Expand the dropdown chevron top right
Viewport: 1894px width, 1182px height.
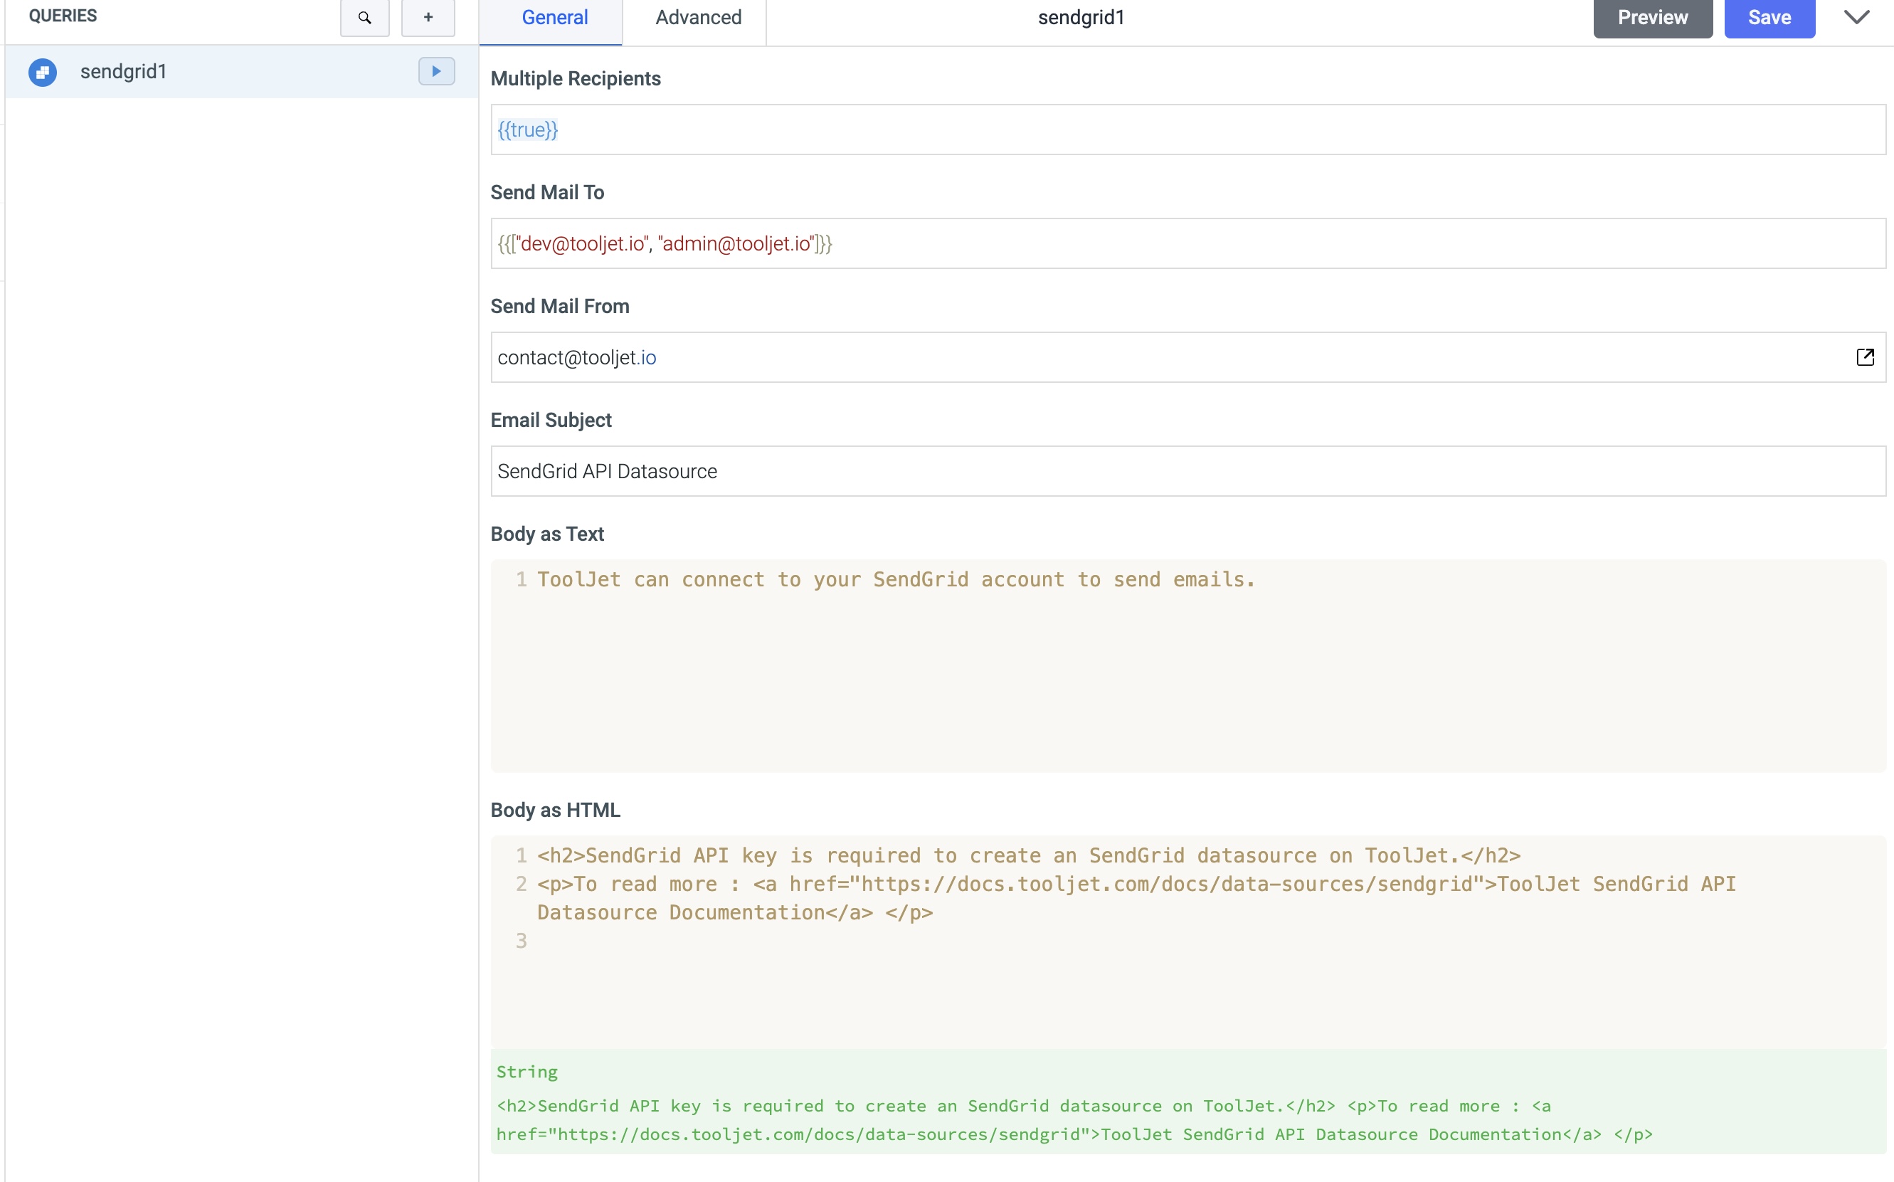pos(1856,18)
